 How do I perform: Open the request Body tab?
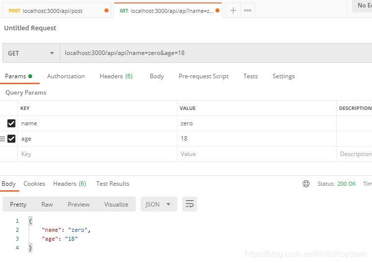point(157,76)
